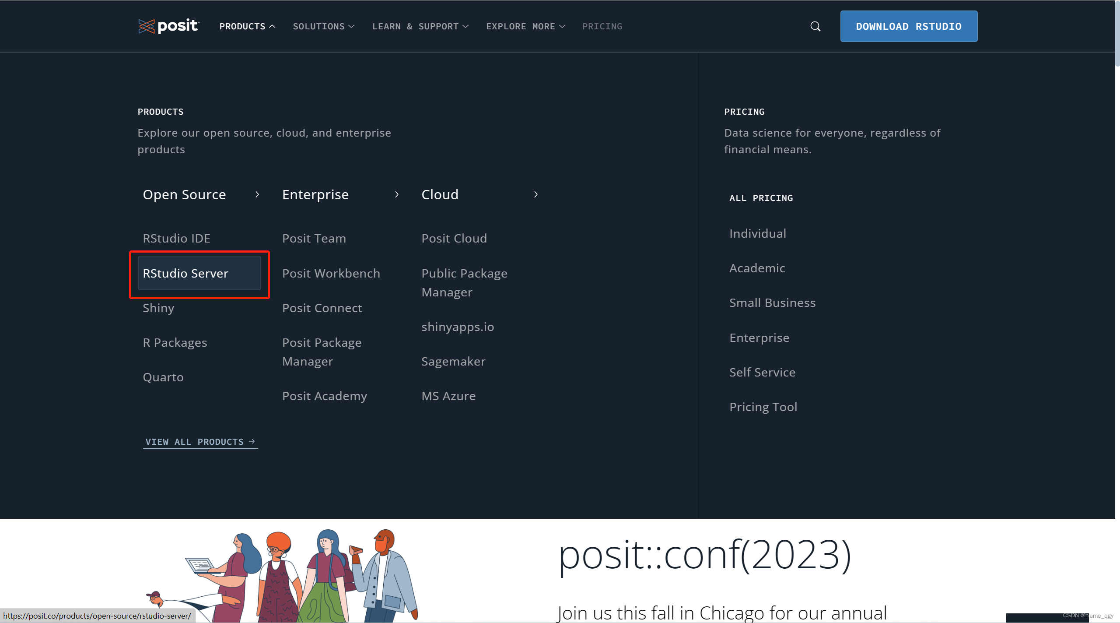Open Academic pricing
This screenshot has width=1120, height=623.
point(757,268)
